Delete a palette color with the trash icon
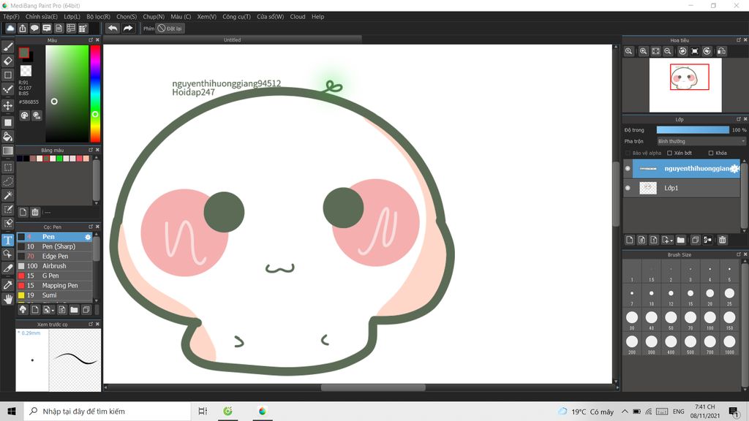This screenshot has height=421, width=749. 35,212
